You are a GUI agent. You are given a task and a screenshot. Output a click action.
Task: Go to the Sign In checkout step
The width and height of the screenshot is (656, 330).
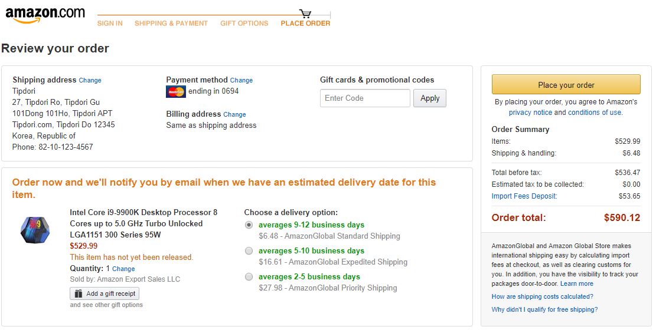(x=110, y=24)
